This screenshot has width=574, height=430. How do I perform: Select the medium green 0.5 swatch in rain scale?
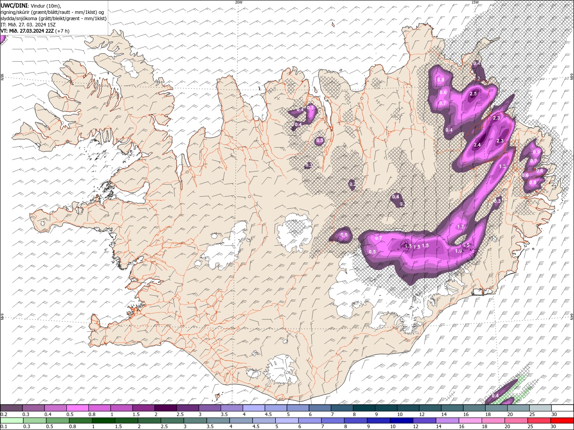pos(58,420)
